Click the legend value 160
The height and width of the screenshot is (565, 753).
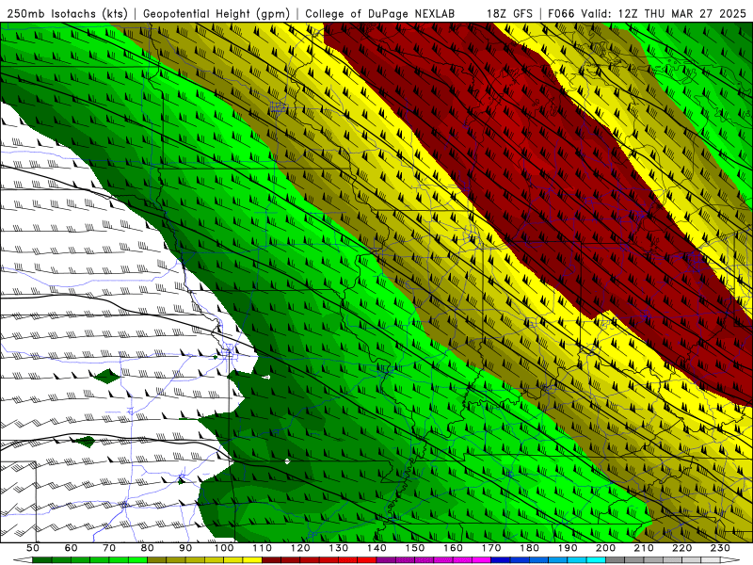point(453,548)
